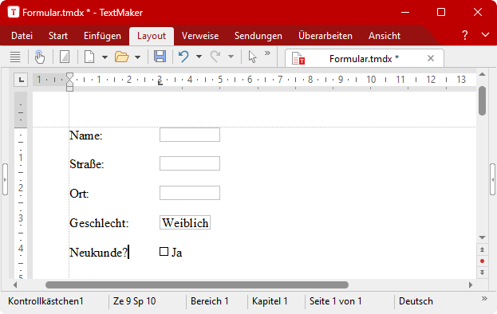Select the object selection pointer tool
The height and width of the screenshot is (314, 497).
tap(252, 57)
